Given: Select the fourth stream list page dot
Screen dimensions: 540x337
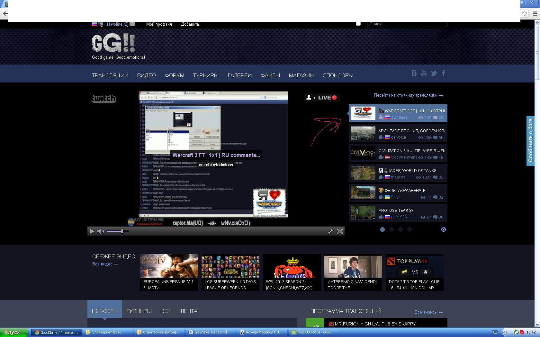Looking at the screenshot, I should point(410,229).
